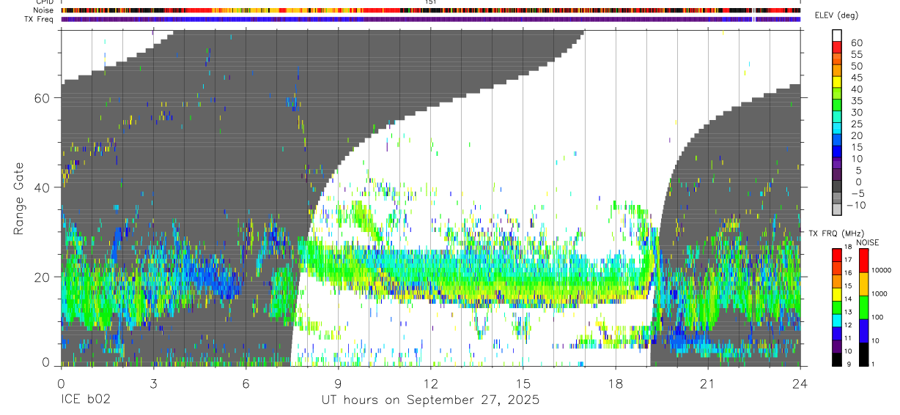900x415 pixels.
Task: Click the UT hours axis tick label '21'
Action: (x=707, y=384)
